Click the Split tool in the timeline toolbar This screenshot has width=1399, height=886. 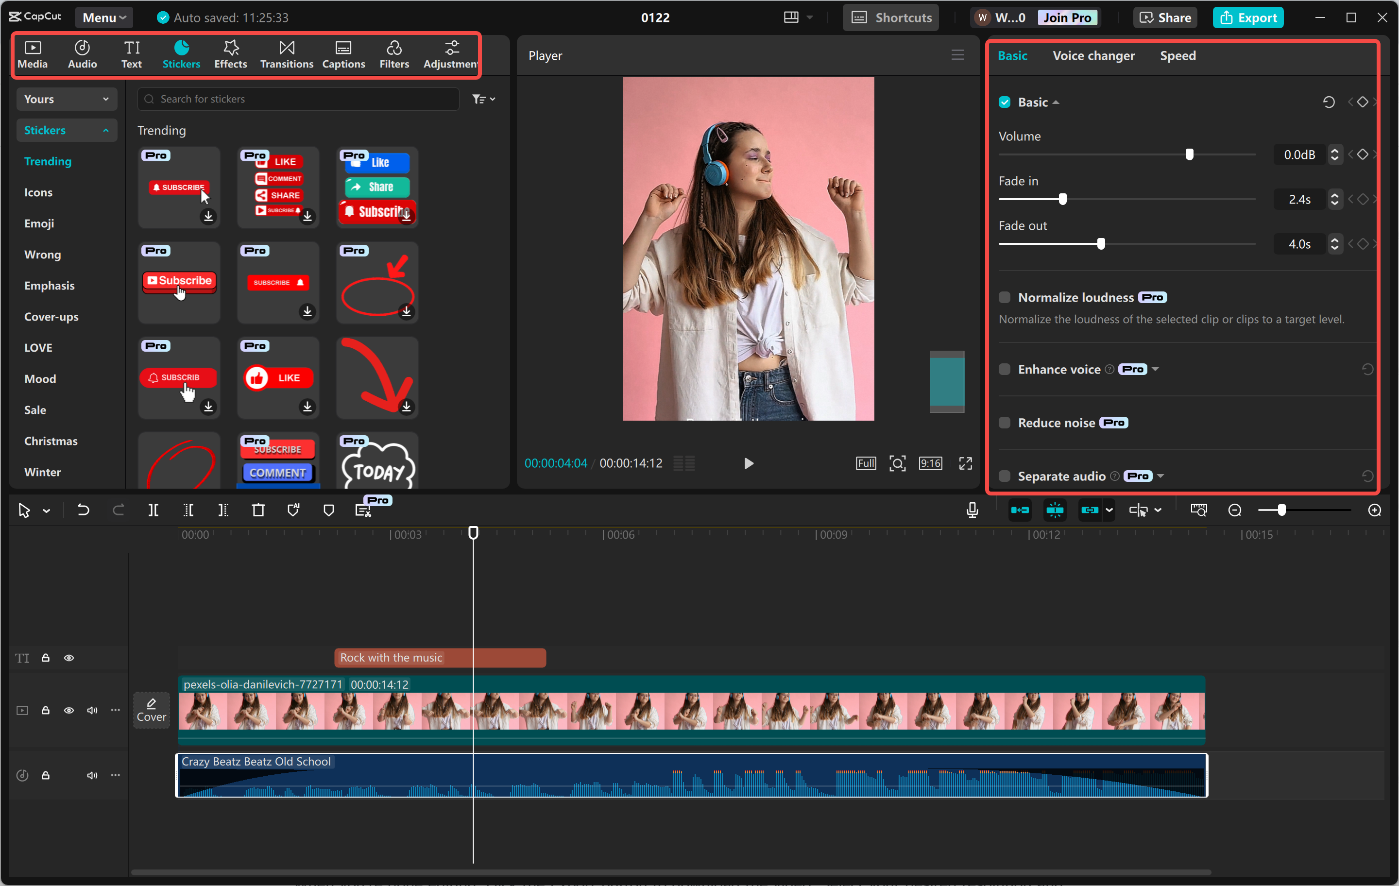tap(154, 510)
